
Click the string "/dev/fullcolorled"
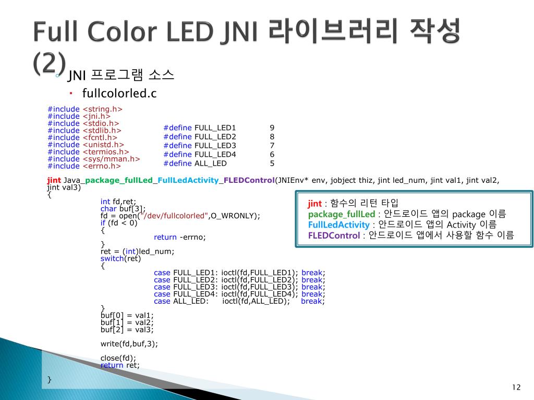[174, 216]
